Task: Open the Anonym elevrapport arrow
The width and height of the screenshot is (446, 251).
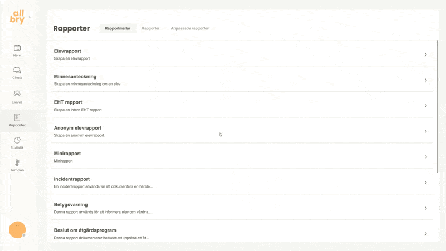Action: click(x=425, y=131)
